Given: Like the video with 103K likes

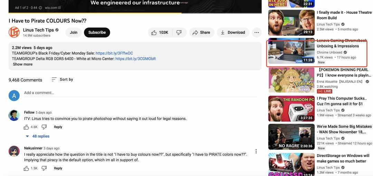Looking at the screenshot, I should (160, 32).
